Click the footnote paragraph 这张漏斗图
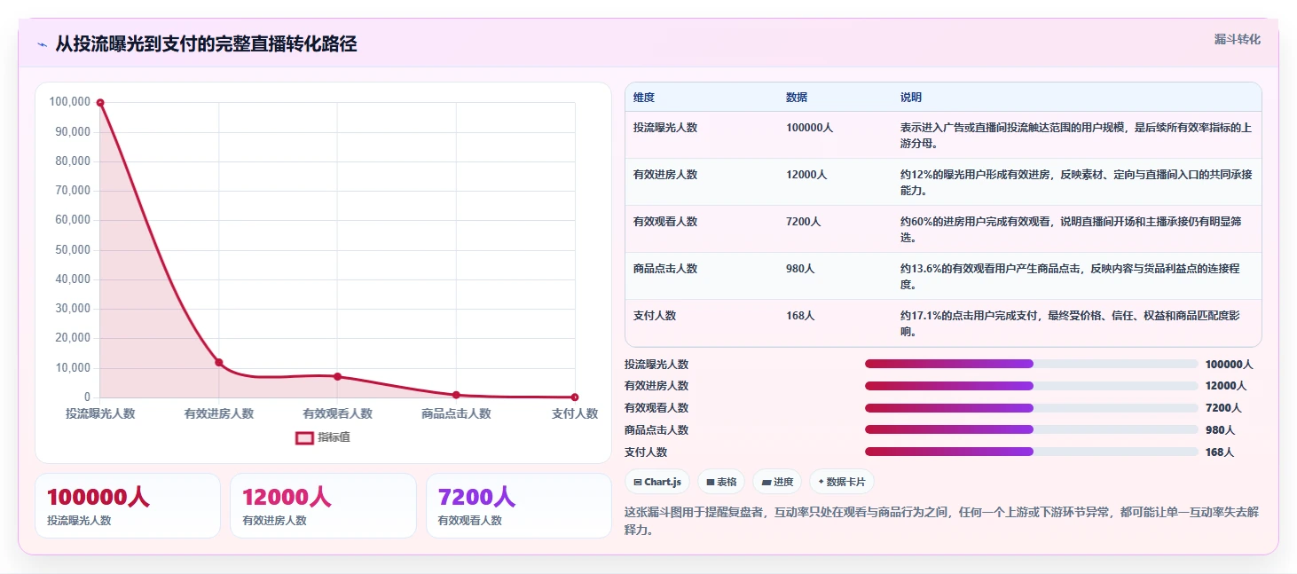The height and width of the screenshot is (574, 1297). (941, 521)
